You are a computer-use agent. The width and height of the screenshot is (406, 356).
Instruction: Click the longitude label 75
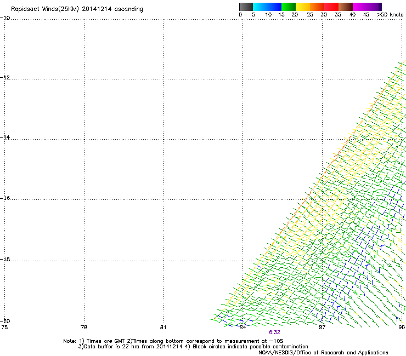(4, 328)
